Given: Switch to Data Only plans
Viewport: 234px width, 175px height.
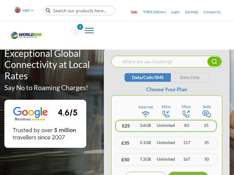Looking at the screenshot, I should click(x=190, y=77).
